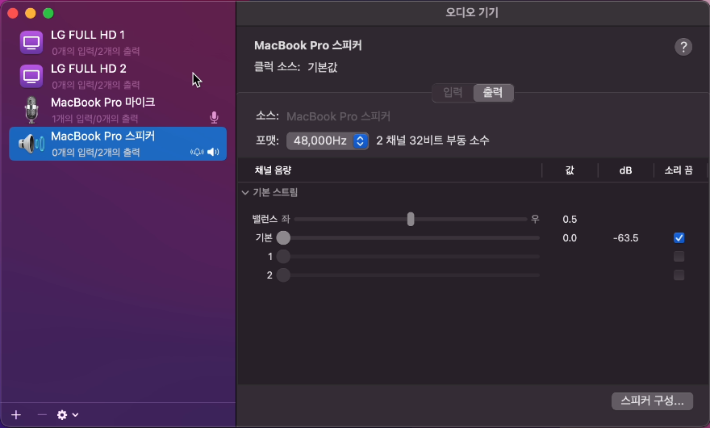The width and height of the screenshot is (710, 428).
Task: Select MacBook Pro 스피커 device name
Action: click(102, 136)
